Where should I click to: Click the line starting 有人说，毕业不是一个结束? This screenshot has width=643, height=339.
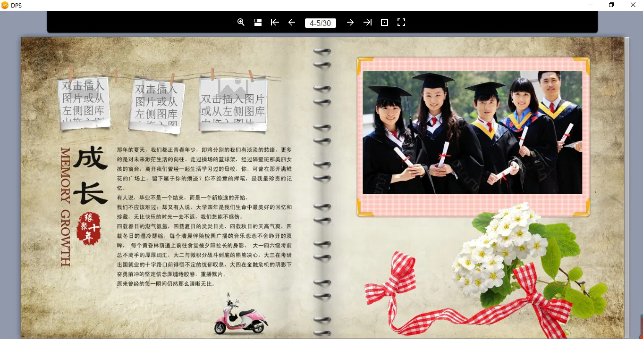pos(182,198)
